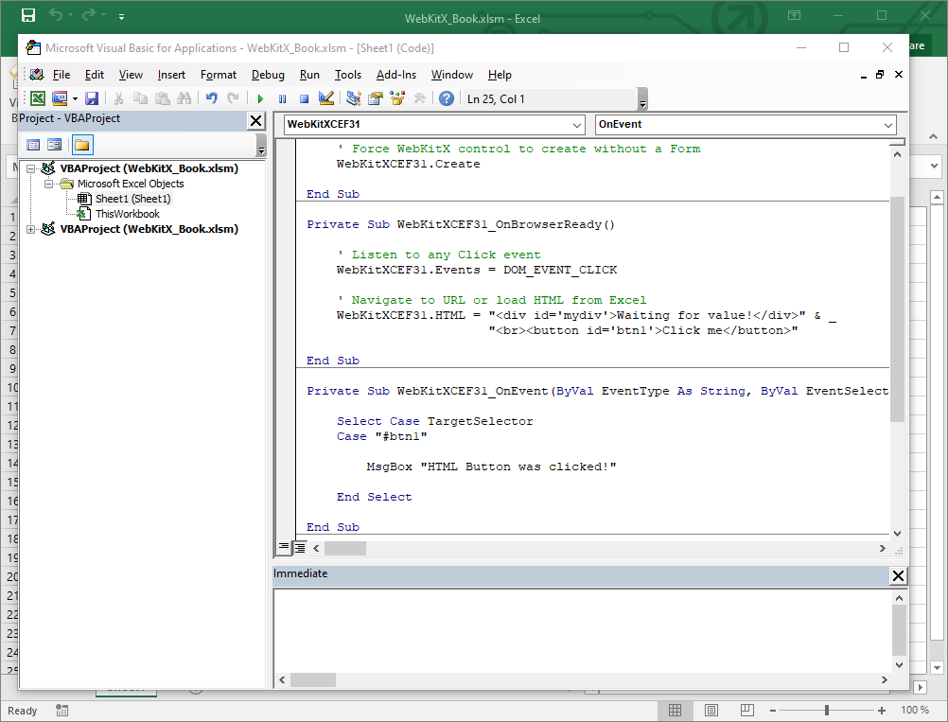Toggle Design Mode with the ruler icon
Screen dimensions: 948x722
[325, 98]
